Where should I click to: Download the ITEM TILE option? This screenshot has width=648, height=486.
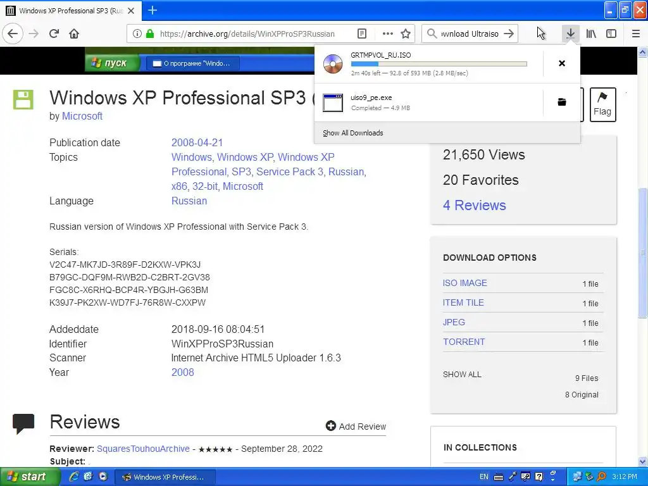tap(463, 302)
